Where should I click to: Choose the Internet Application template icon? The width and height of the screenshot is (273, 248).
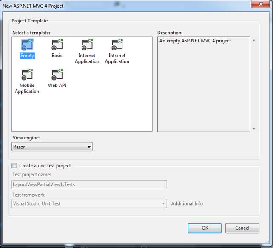point(87,45)
